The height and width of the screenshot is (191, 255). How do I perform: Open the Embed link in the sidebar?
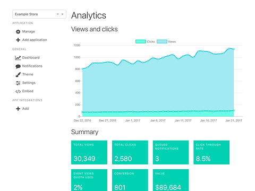point(28,91)
